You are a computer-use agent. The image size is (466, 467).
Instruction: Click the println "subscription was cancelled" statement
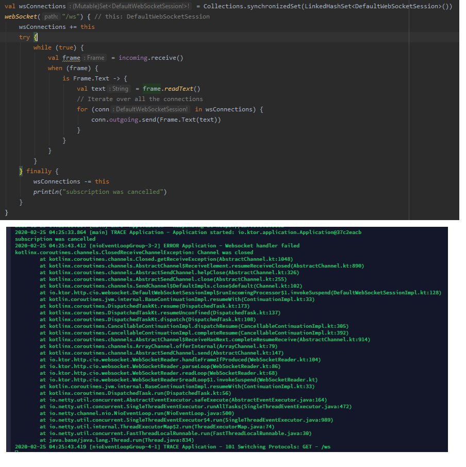pos(100,192)
